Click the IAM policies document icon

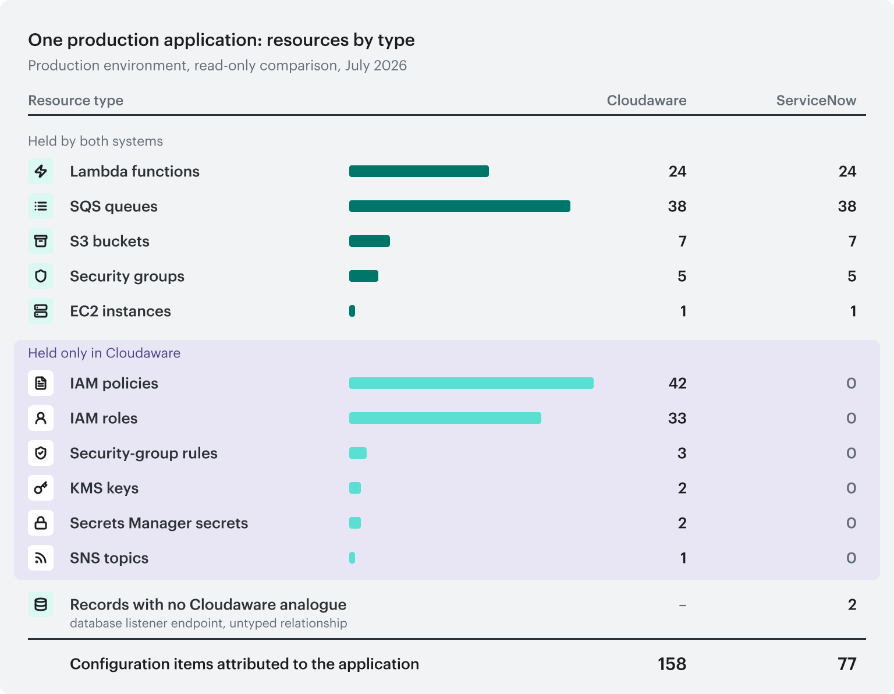click(41, 383)
